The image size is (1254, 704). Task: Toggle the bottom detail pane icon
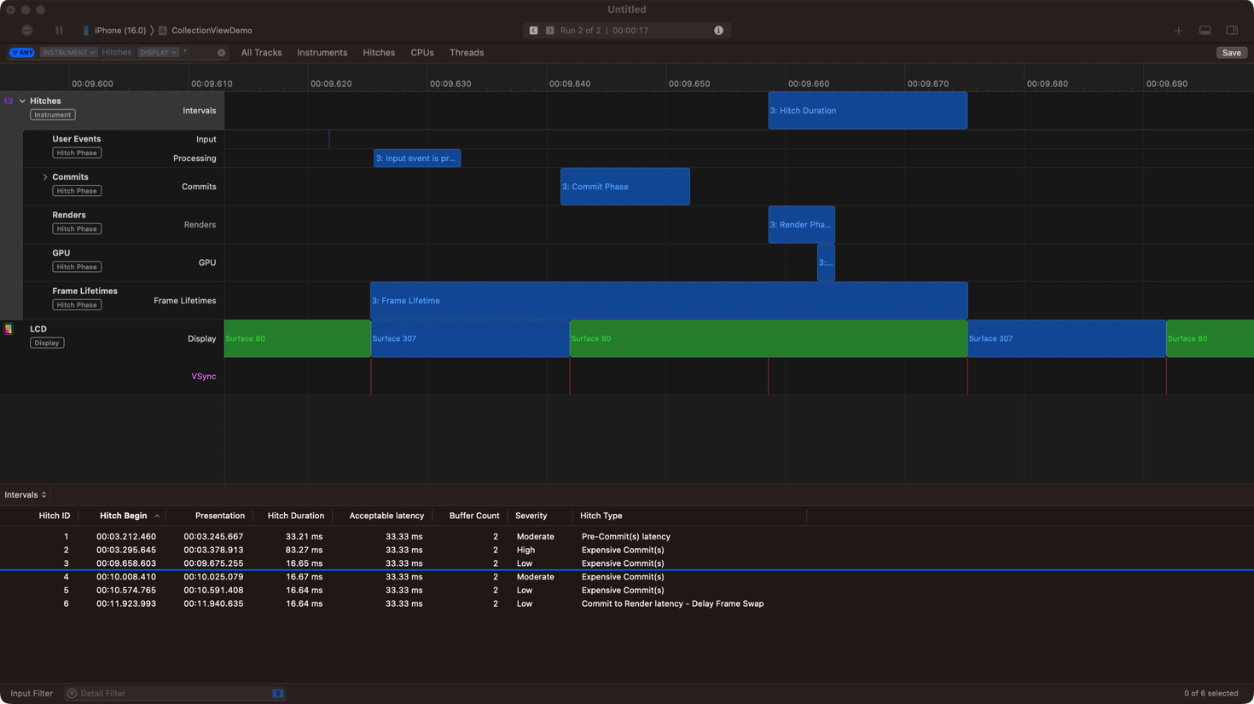1205,31
